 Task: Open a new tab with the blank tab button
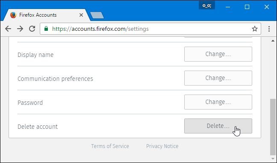click(97, 15)
